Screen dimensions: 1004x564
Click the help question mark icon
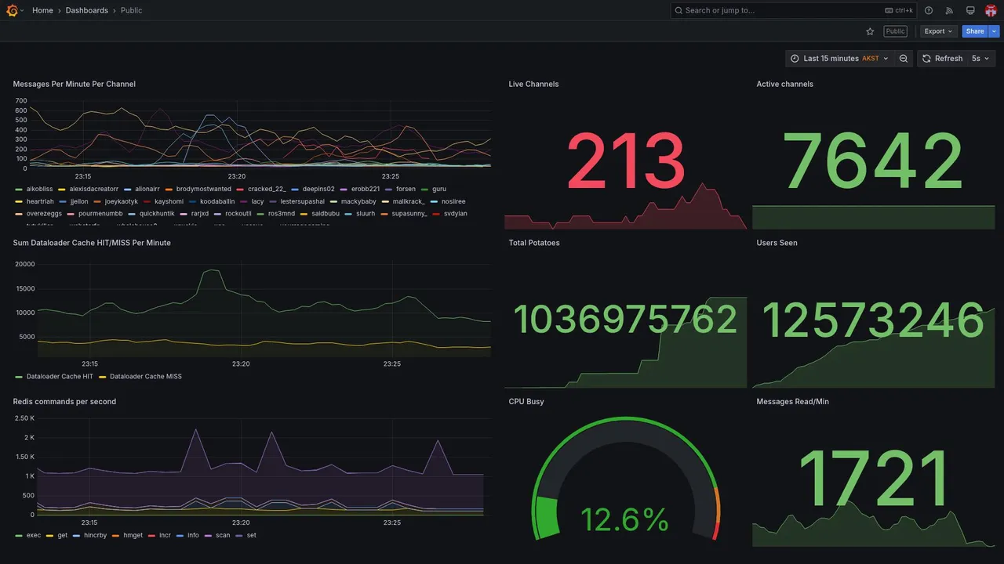[929, 10]
